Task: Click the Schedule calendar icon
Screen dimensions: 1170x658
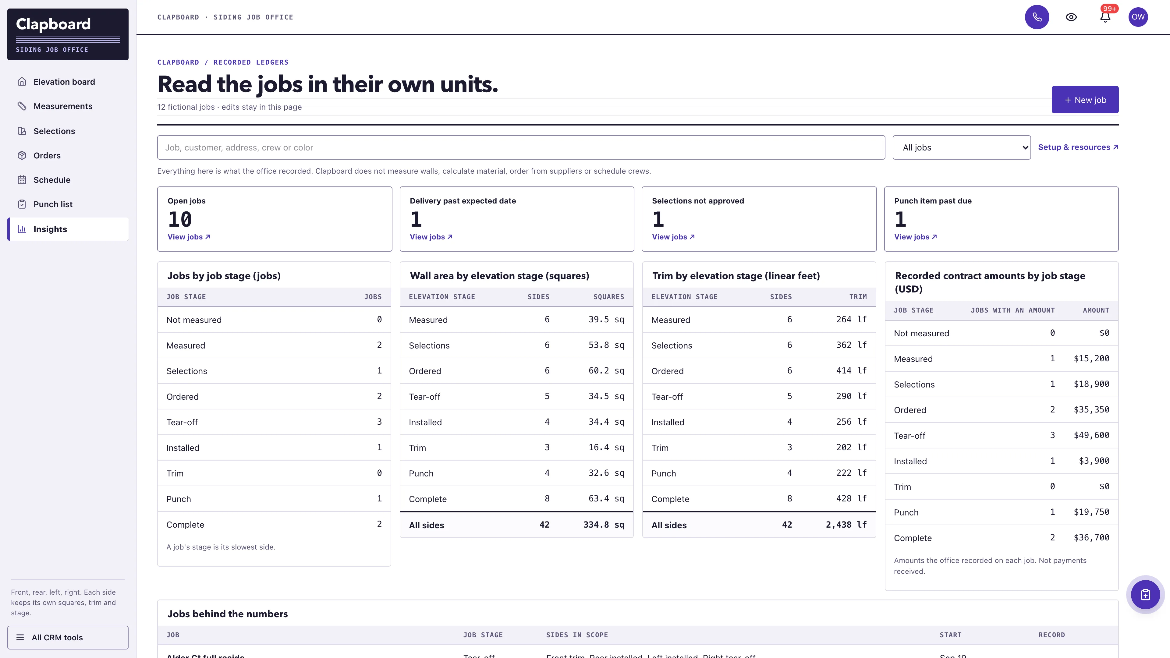Action: coord(22,180)
